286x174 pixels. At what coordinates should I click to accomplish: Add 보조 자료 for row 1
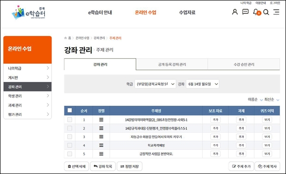click(215, 120)
